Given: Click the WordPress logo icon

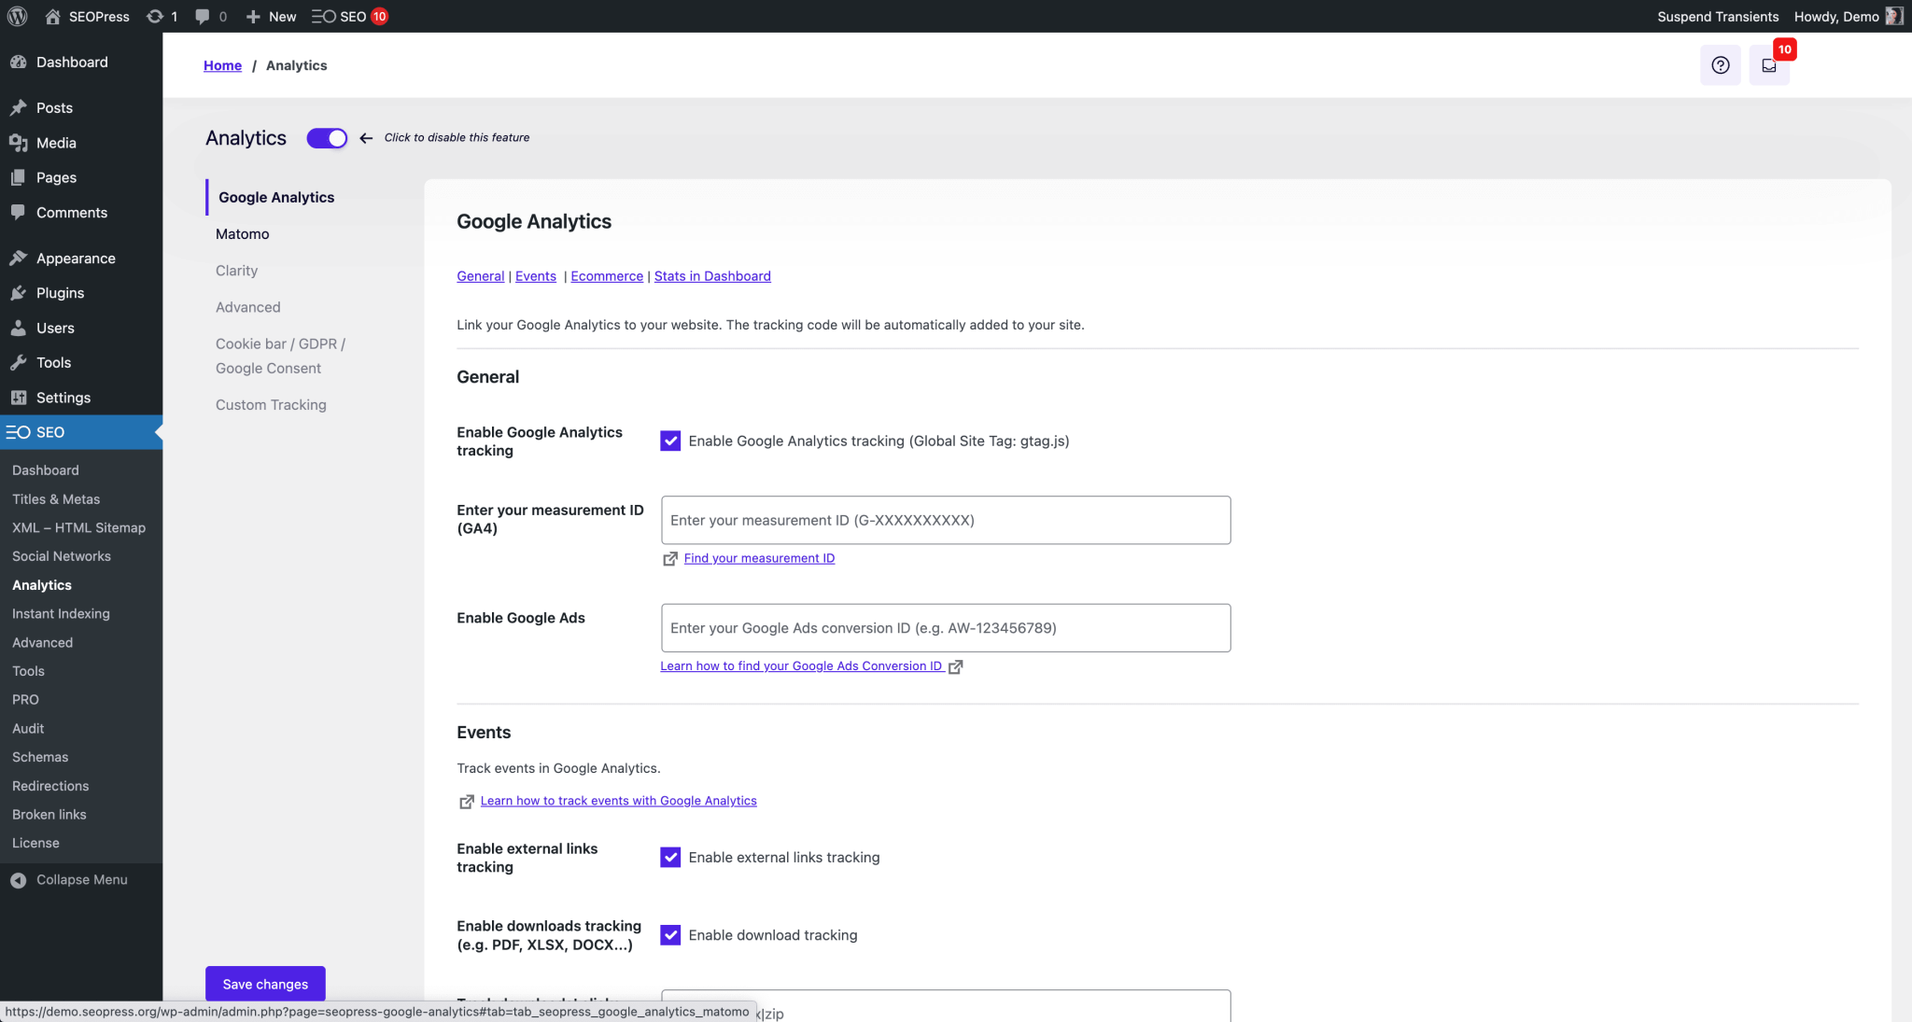Looking at the screenshot, I should pyautogui.click(x=17, y=16).
